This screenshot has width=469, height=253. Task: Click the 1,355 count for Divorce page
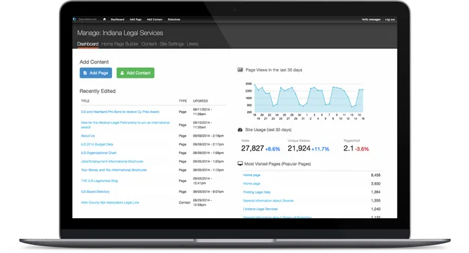click(376, 201)
